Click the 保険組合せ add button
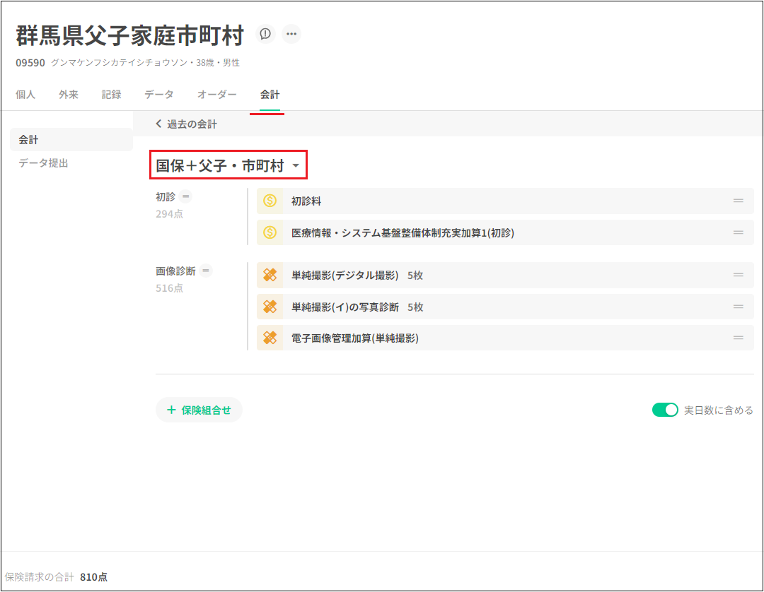 pyautogui.click(x=199, y=410)
